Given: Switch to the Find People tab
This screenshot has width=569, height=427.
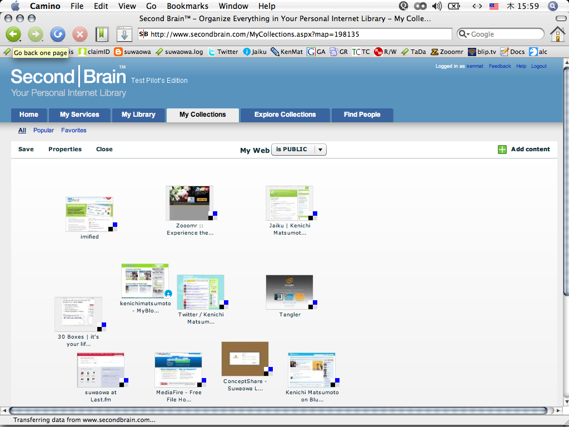Looking at the screenshot, I should pyautogui.click(x=362, y=115).
